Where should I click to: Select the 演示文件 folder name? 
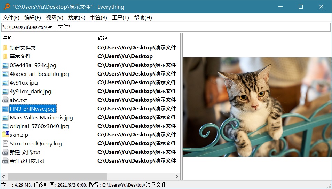[x=20, y=56]
